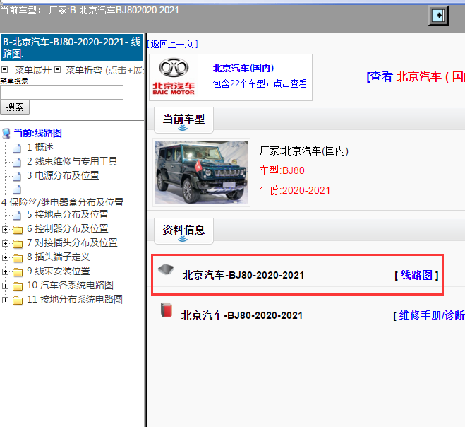Click the 北京汽车-BJ80-2020-2021 title in 维修手册 row
This screenshot has width=465, height=427.
pyautogui.click(x=242, y=315)
